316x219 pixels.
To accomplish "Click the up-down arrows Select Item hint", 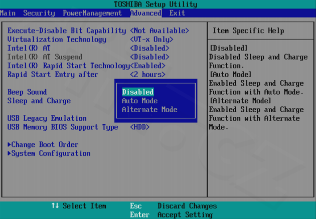I will pyautogui.click(x=79, y=206).
